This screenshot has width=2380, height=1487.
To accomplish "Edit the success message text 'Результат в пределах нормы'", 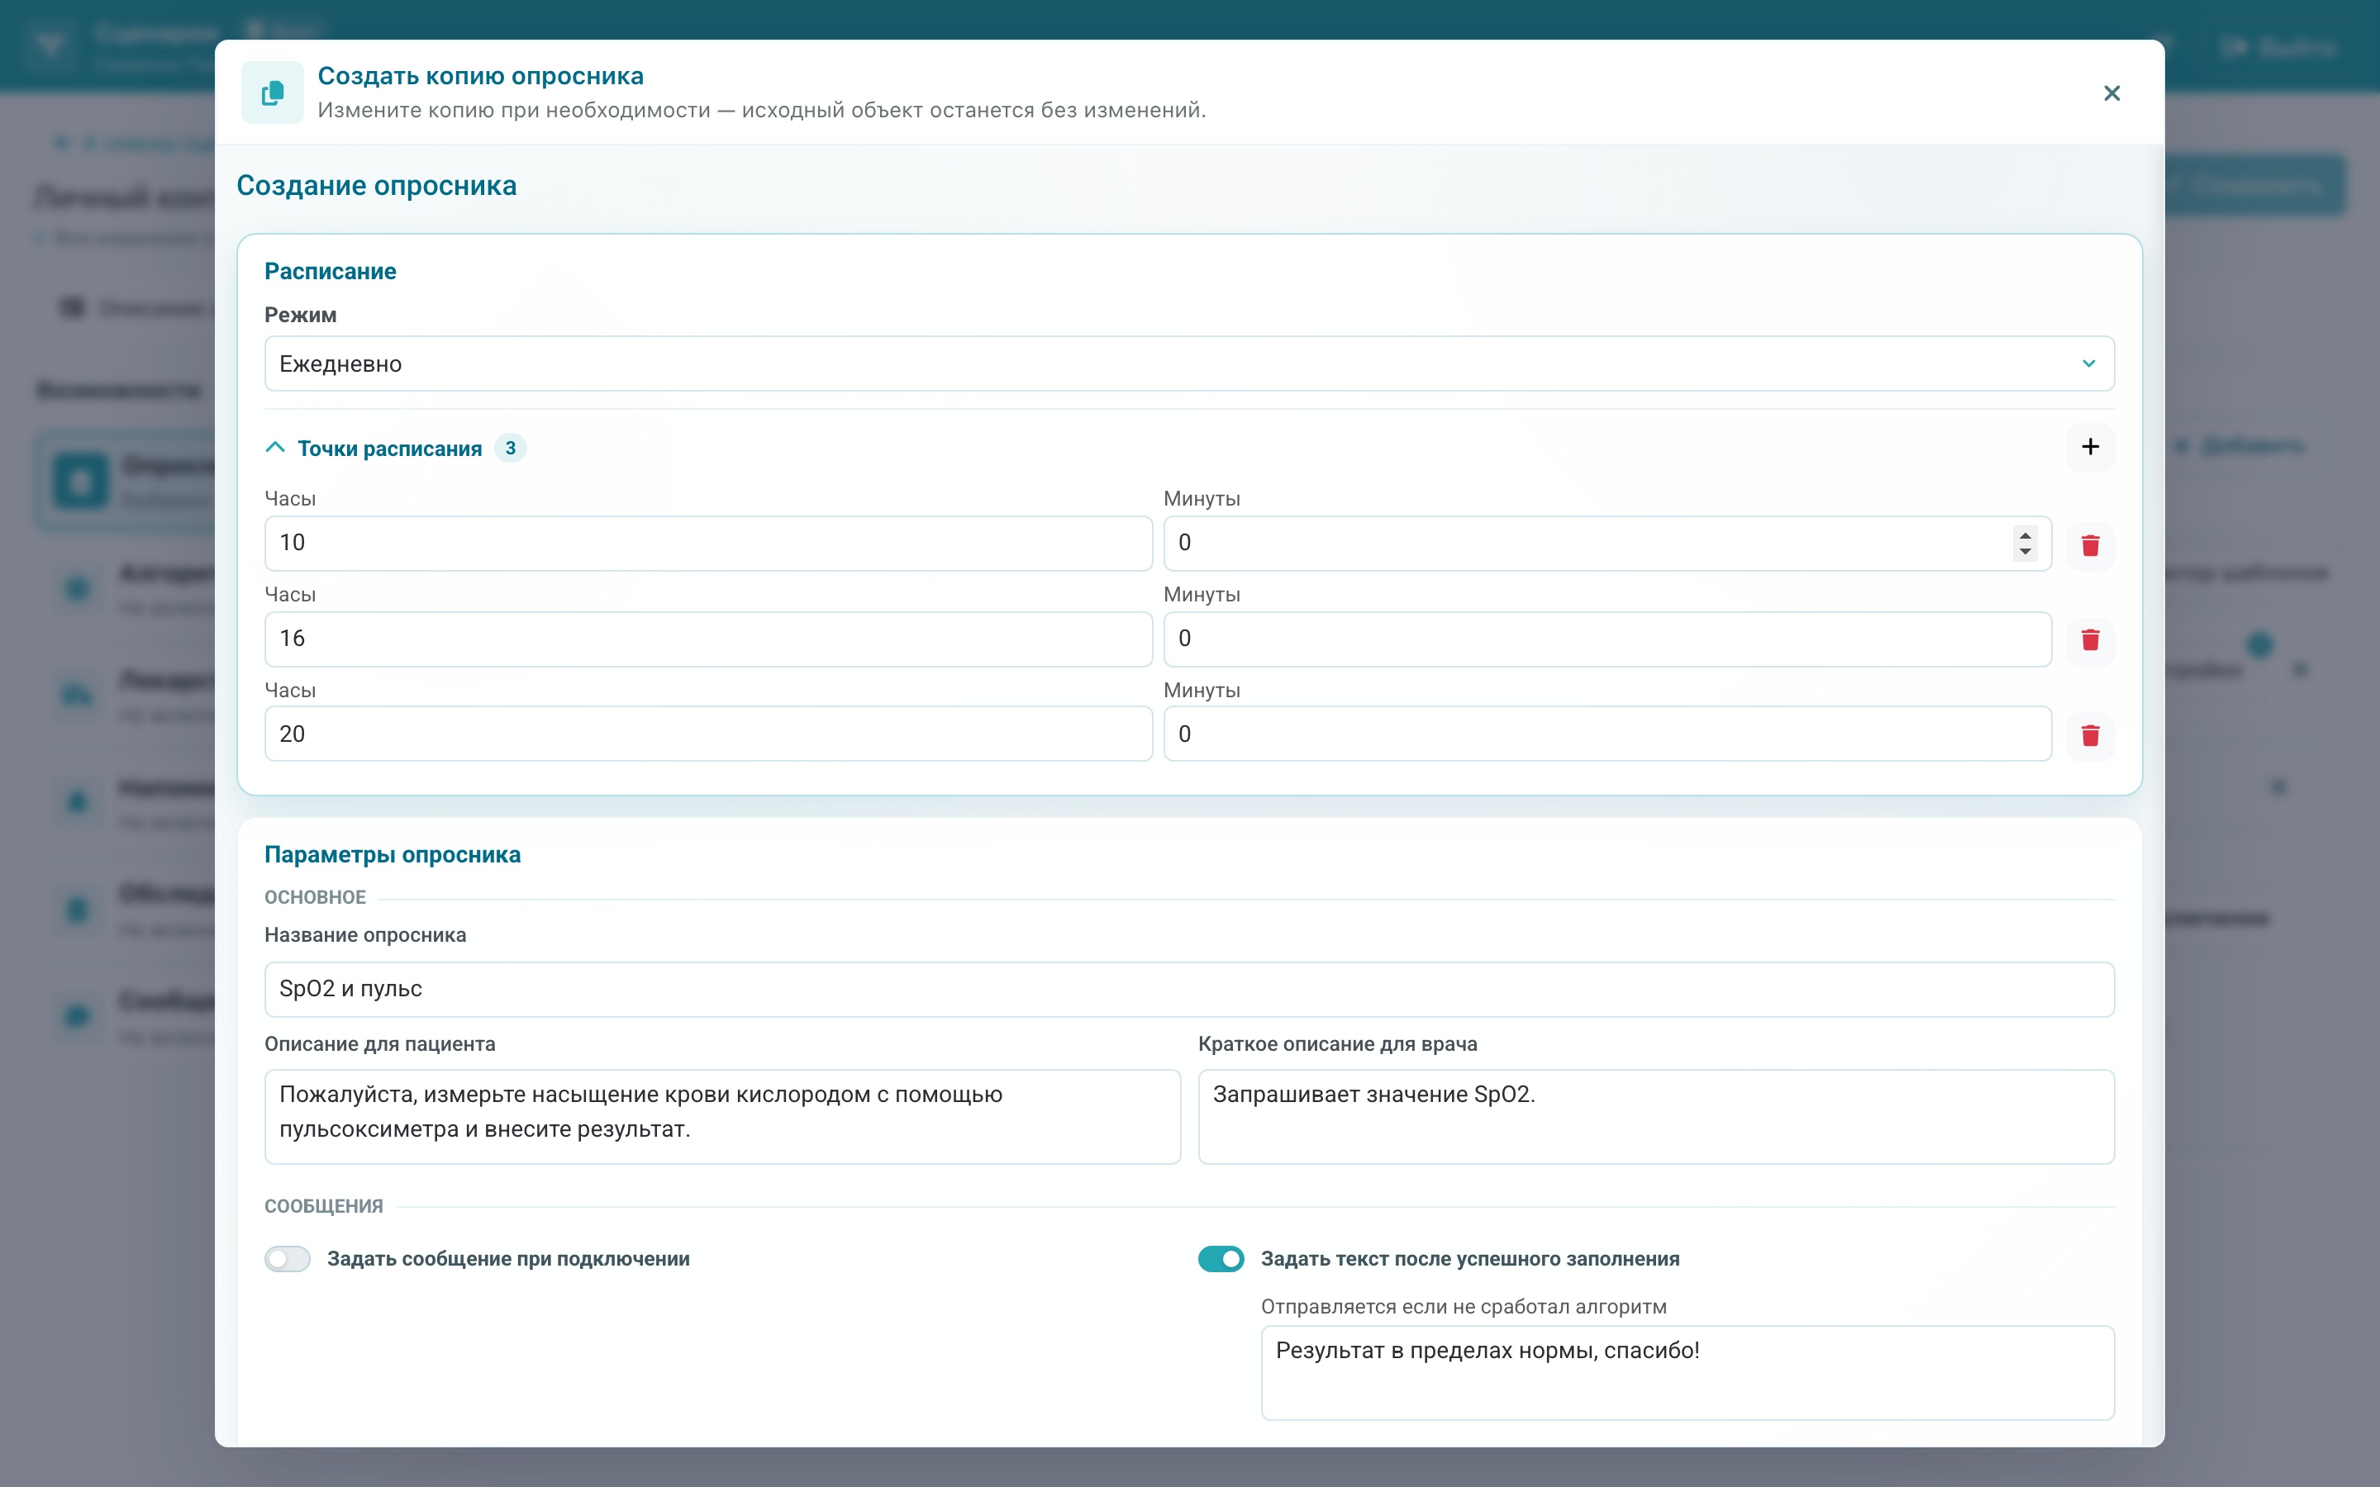I will [1687, 1373].
